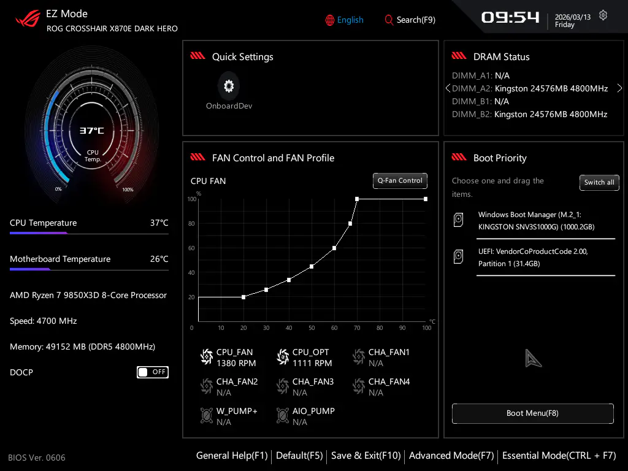This screenshot has width=628, height=471.
Task: Click the Search magnifier icon
Action: pyautogui.click(x=388, y=20)
